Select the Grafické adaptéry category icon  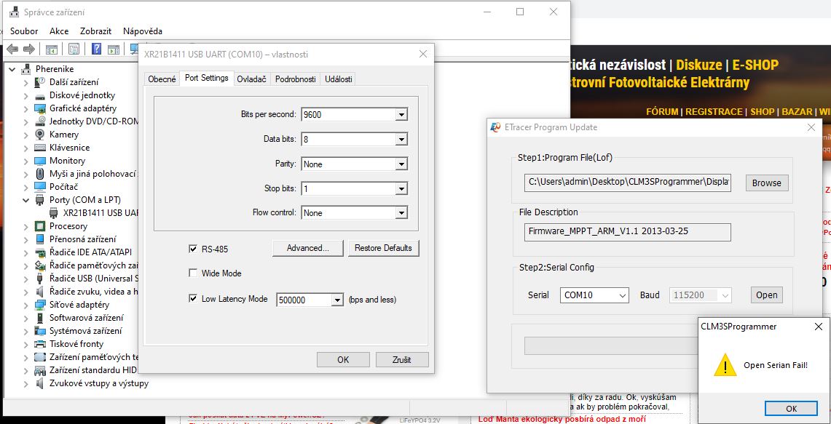(40, 108)
